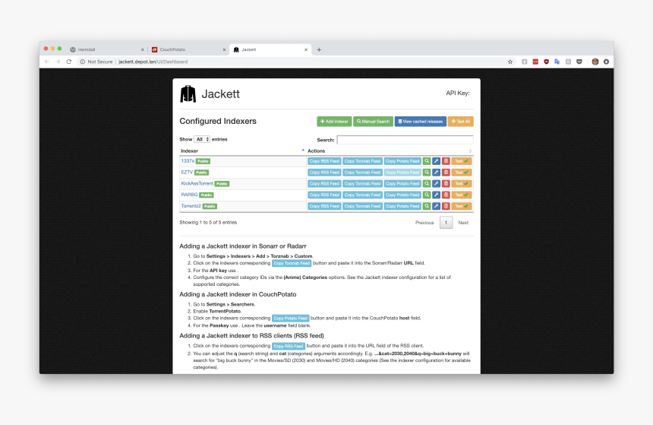Bookmark this page with the star icon
653x425 pixels.
510,62
